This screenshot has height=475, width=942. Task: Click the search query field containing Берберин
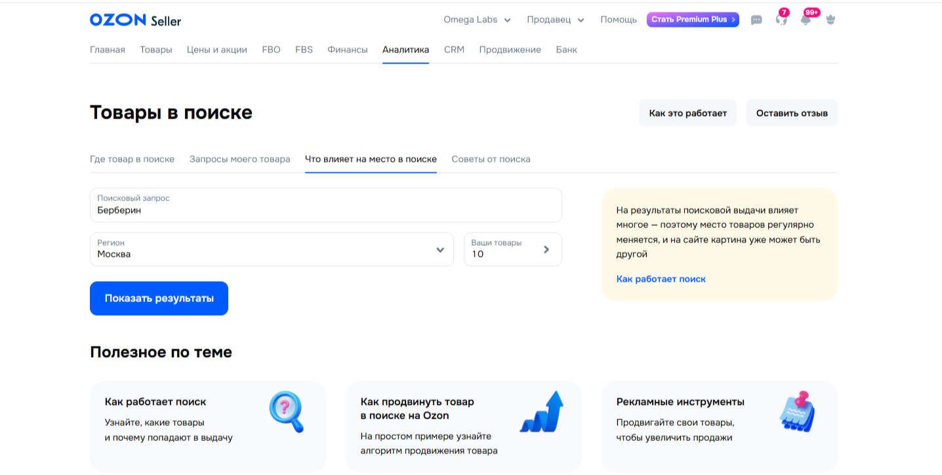coord(325,205)
